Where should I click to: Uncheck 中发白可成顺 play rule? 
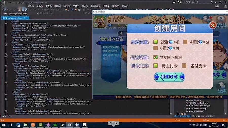[156, 57]
